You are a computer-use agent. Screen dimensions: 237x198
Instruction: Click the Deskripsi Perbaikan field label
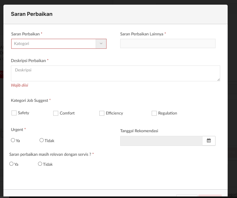pyautogui.click(x=28, y=61)
